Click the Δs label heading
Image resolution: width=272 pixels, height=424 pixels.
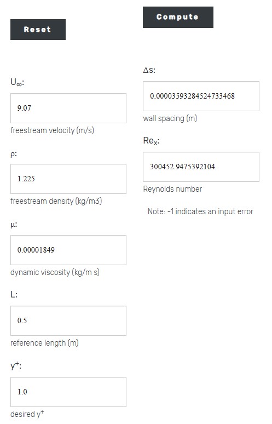tap(149, 70)
